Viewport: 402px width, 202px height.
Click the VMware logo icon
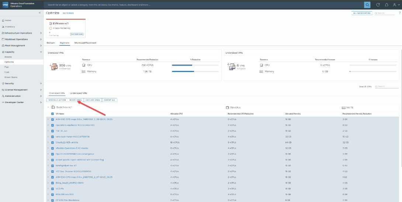6,5
